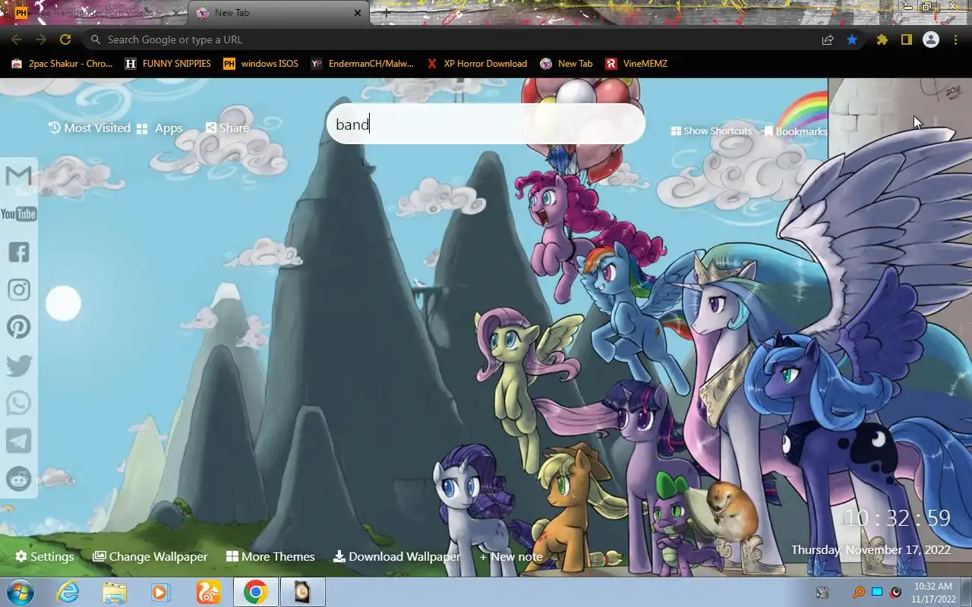Reload the page with the refresh icon
The image size is (972, 607).
(65, 39)
